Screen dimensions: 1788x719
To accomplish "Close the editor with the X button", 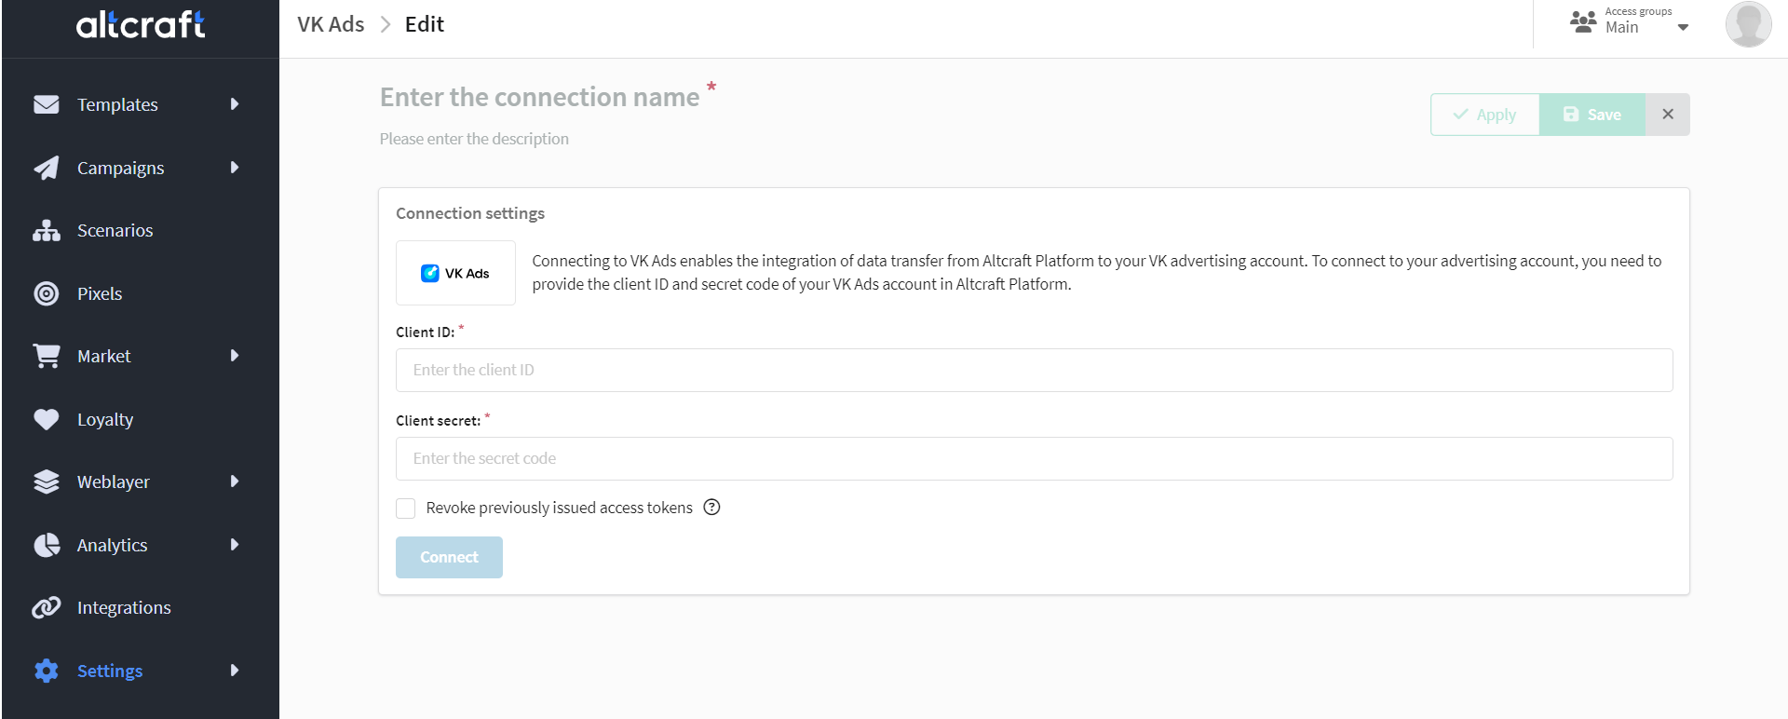I will coord(1668,115).
